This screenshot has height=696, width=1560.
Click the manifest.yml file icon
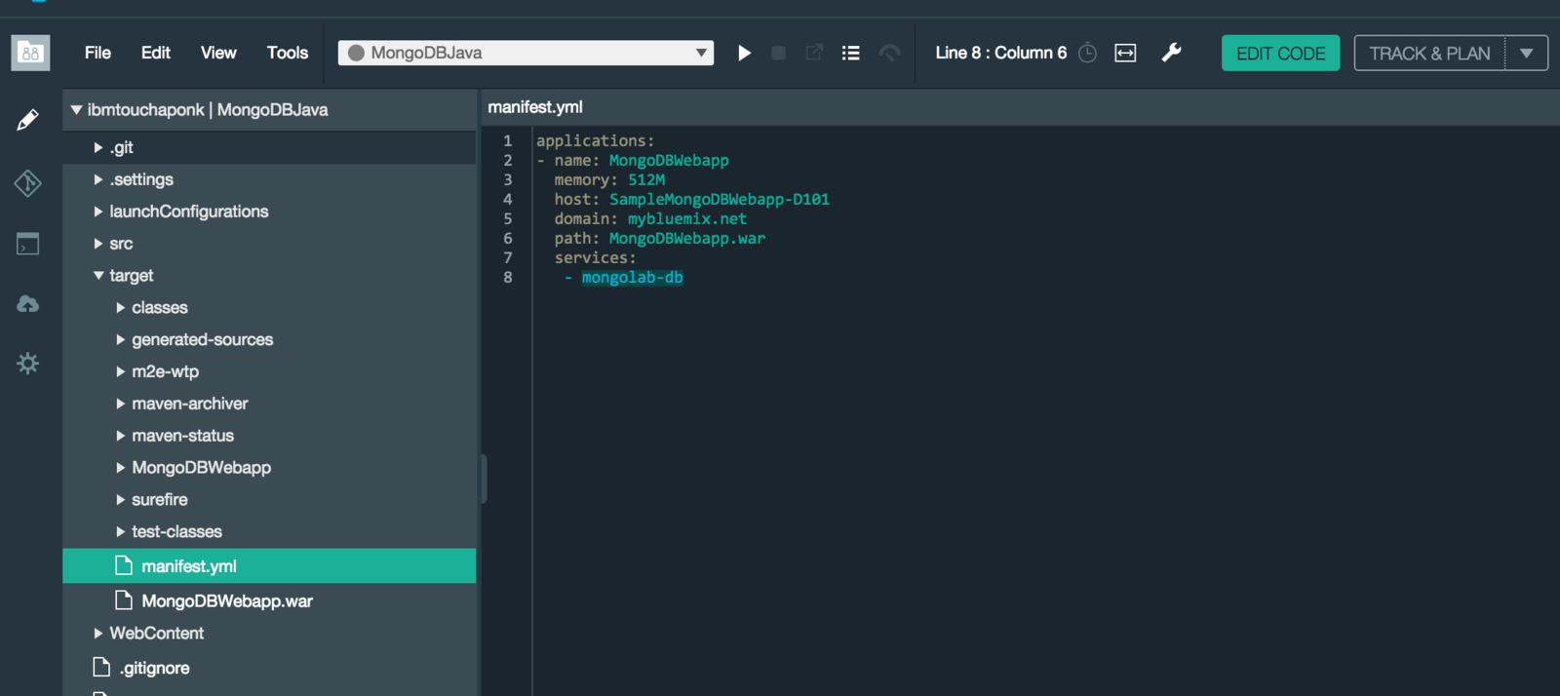tap(123, 565)
